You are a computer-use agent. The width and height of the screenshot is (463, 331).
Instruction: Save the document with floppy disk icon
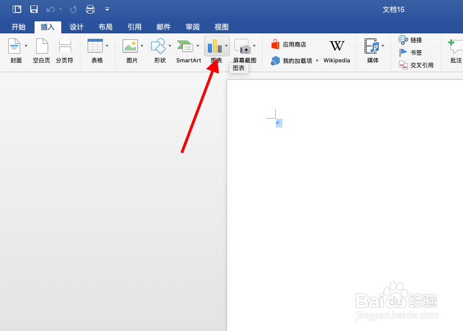(34, 9)
